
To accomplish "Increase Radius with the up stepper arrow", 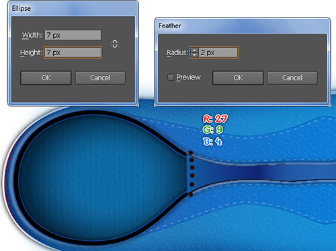I will tap(194, 50).
